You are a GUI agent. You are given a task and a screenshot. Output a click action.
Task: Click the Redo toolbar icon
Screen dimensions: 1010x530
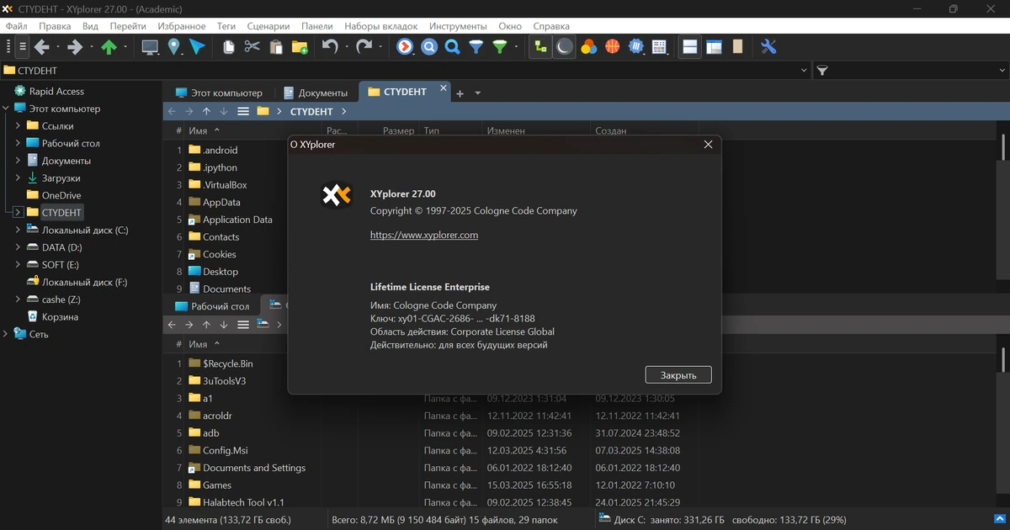coord(363,47)
